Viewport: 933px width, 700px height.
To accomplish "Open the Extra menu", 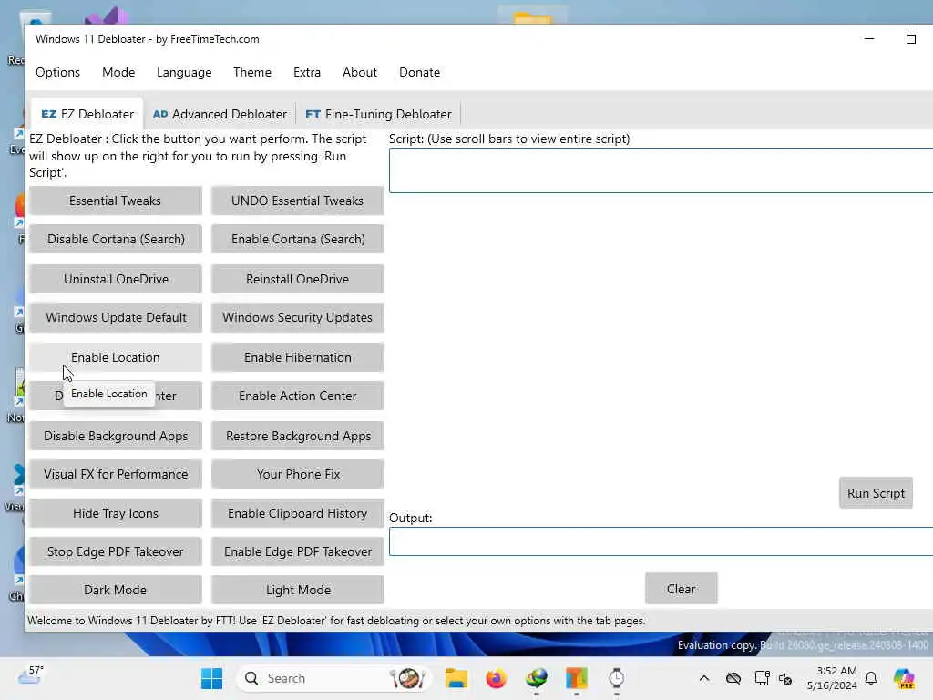I will [x=307, y=73].
